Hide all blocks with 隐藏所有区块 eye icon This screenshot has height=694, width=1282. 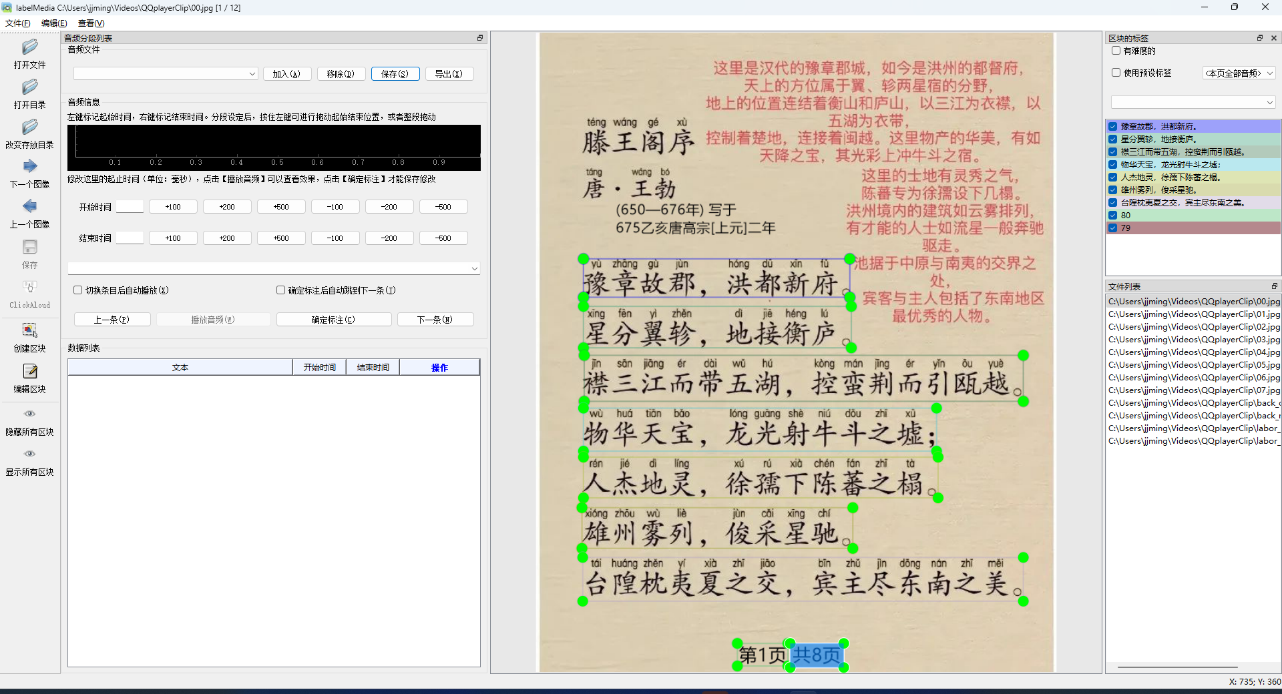(x=29, y=414)
